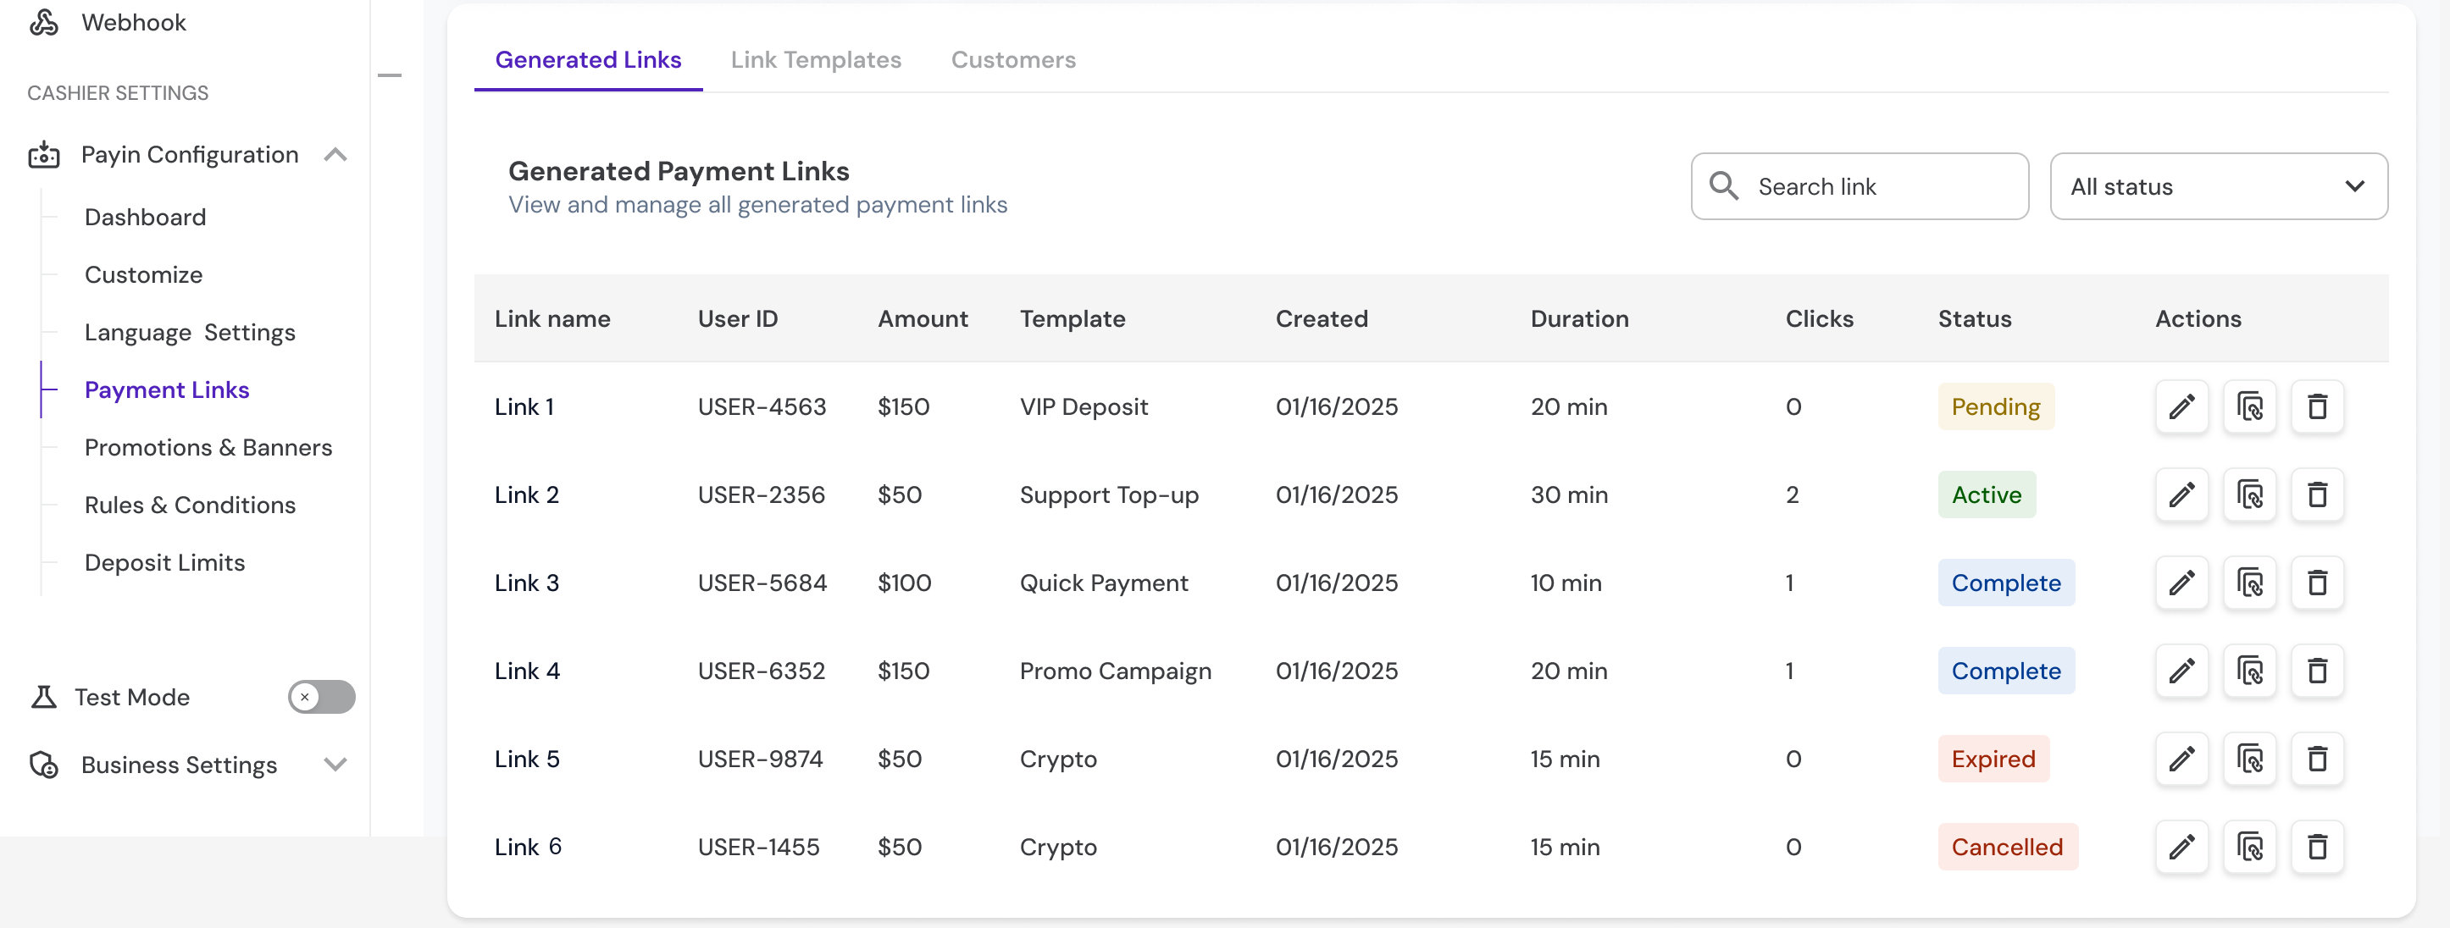Click the Created column header
Image resolution: width=2450 pixels, height=928 pixels.
(1321, 318)
